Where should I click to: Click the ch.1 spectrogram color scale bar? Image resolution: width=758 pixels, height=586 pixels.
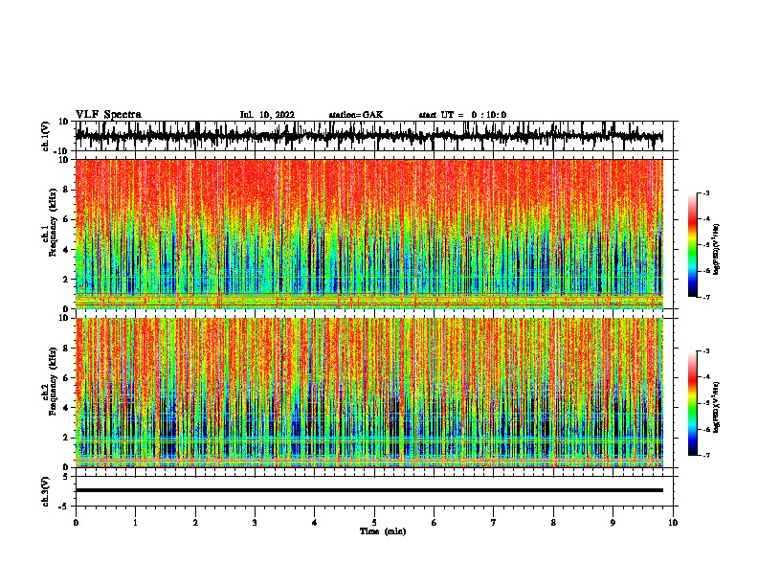[693, 245]
